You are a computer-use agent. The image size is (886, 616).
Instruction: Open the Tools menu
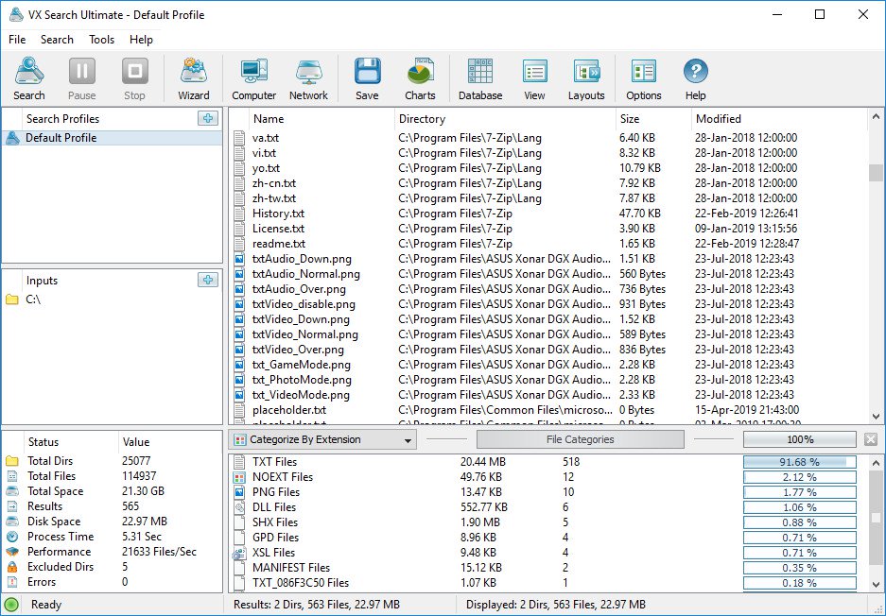click(x=101, y=40)
